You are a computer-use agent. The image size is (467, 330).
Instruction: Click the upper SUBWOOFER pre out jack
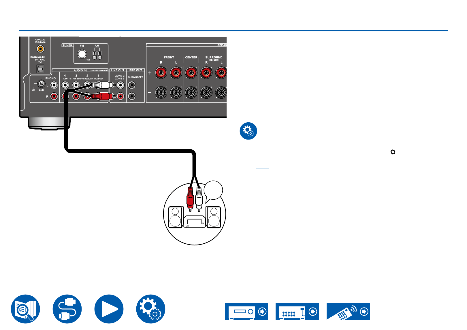132,85
